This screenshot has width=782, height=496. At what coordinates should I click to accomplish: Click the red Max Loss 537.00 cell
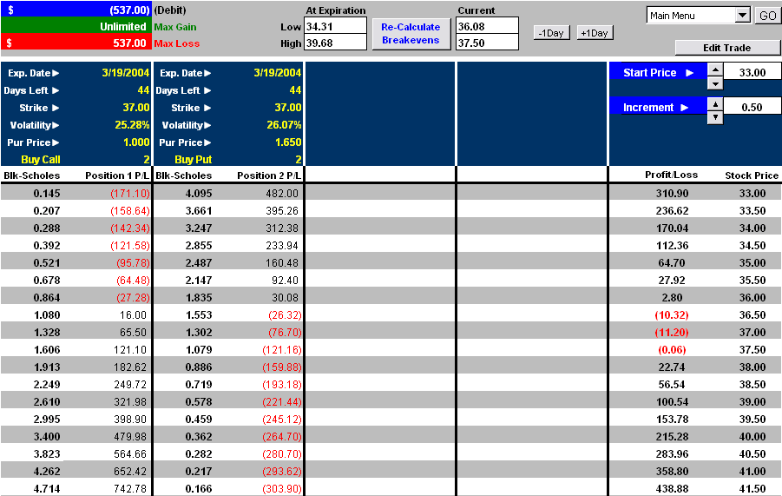tap(76, 43)
